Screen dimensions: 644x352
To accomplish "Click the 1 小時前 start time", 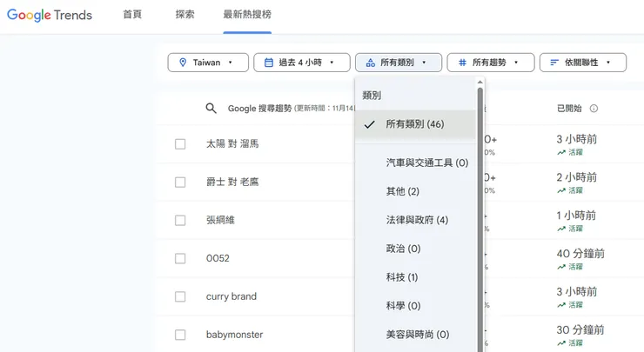I will click(x=576, y=216).
